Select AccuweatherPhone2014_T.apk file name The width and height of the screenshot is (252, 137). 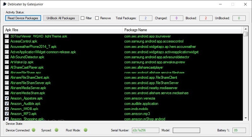33,47
